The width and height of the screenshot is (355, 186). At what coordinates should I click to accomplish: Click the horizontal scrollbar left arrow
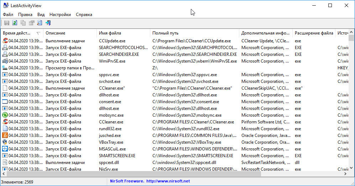pyautogui.click(x=4, y=174)
